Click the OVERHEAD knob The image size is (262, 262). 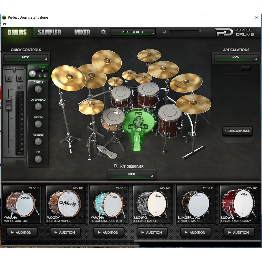pos(38,107)
